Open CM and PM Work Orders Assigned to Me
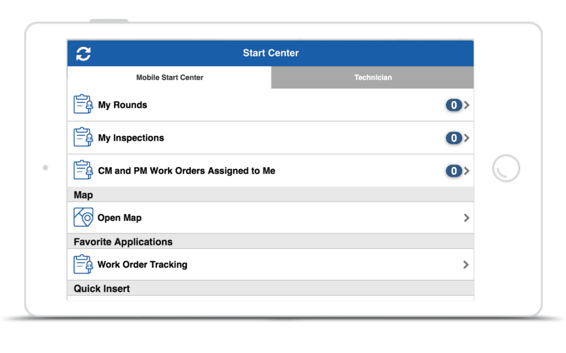The height and width of the screenshot is (353, 566). (x=270, y=171)
